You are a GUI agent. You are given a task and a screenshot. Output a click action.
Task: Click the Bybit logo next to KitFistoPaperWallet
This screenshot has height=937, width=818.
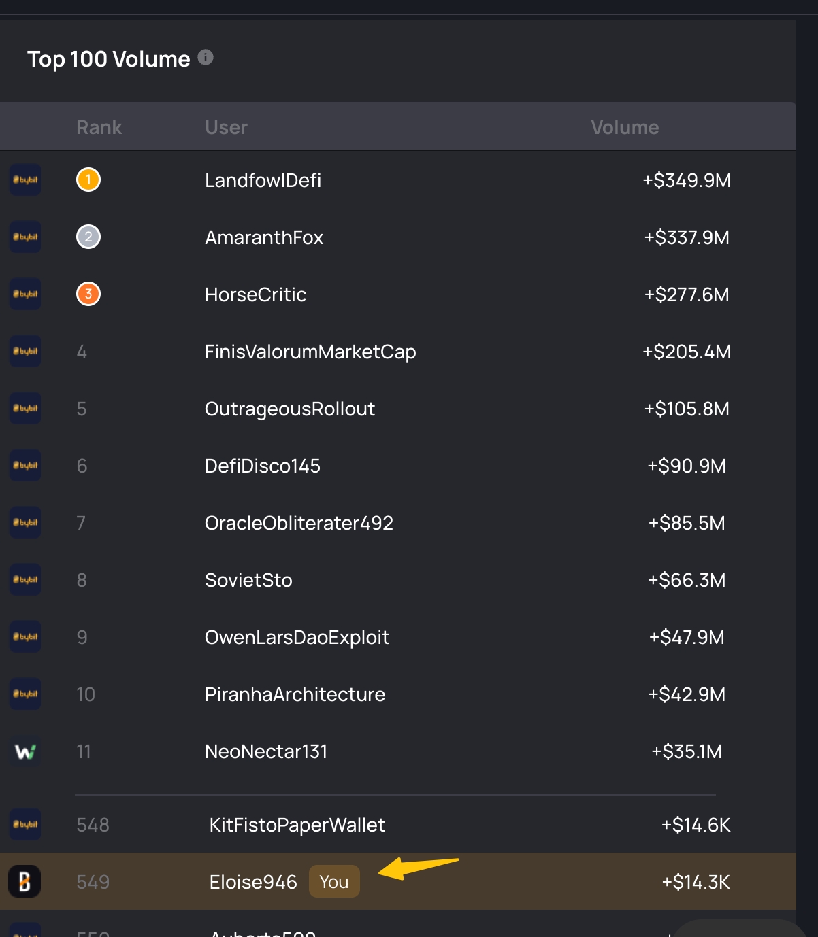[25, 825]
